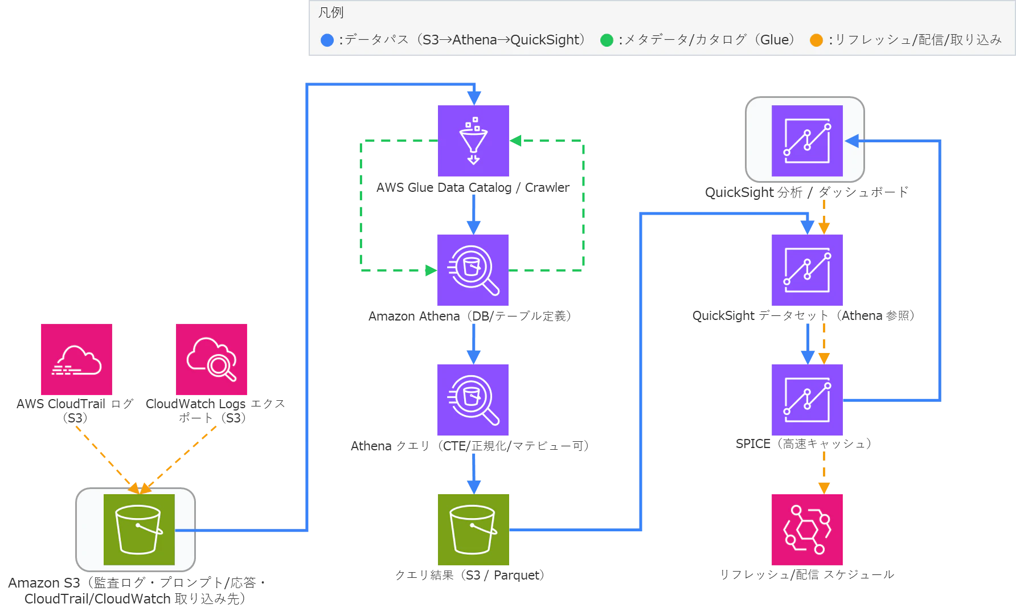
Task: Select the Amazon S3 ingestion bucket icon
Action: [x=139, y=529]
